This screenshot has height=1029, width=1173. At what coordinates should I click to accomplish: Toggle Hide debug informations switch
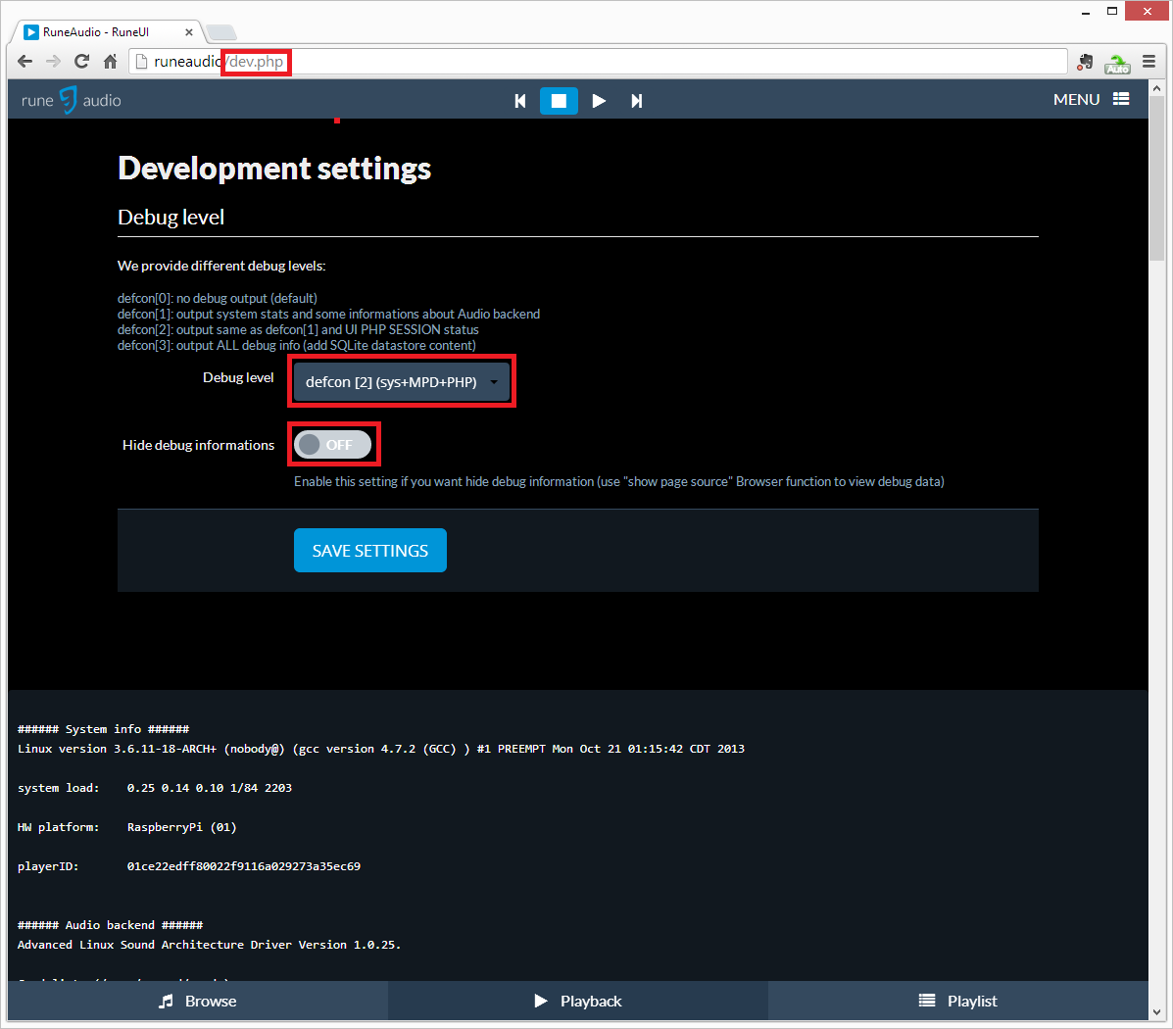tap(333, 445)
